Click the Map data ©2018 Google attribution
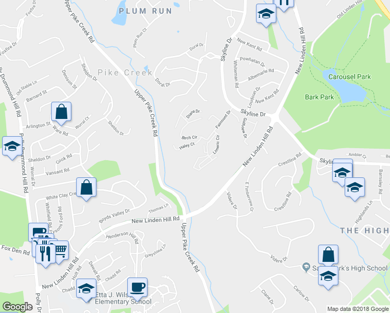Image resolution: width=390 pixels, height=313 pixels. 358,309
